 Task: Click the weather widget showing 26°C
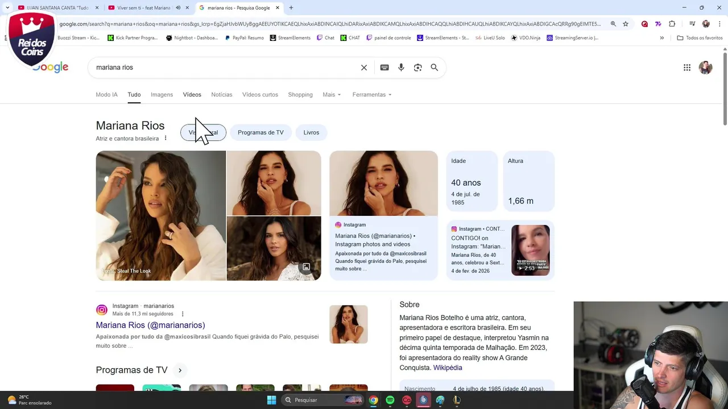(x=28, y=400)
